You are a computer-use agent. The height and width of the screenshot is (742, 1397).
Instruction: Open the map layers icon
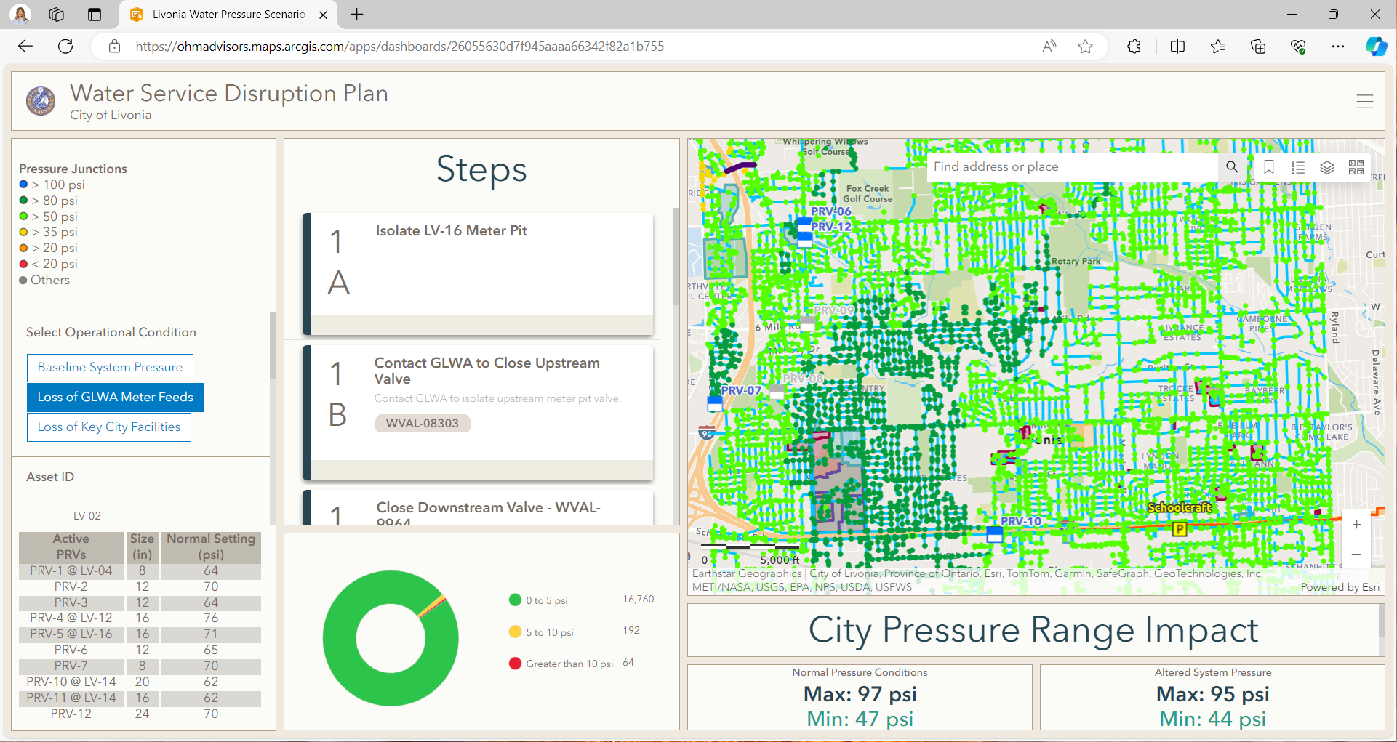pyautogui.click(x=1327, y=167)
